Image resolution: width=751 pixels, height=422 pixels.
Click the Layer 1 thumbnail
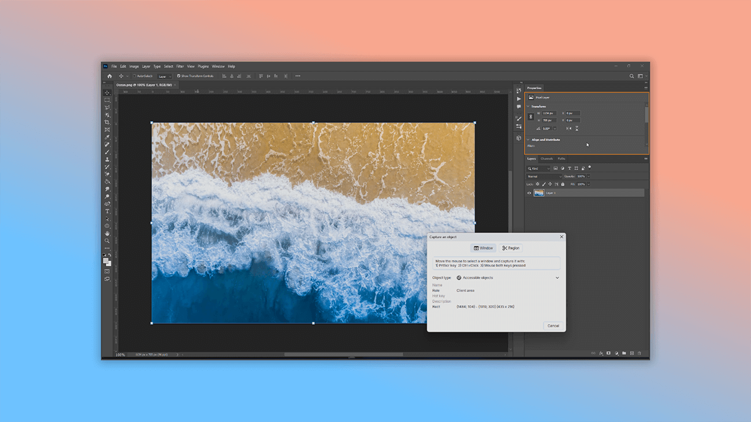coord(539,193)
